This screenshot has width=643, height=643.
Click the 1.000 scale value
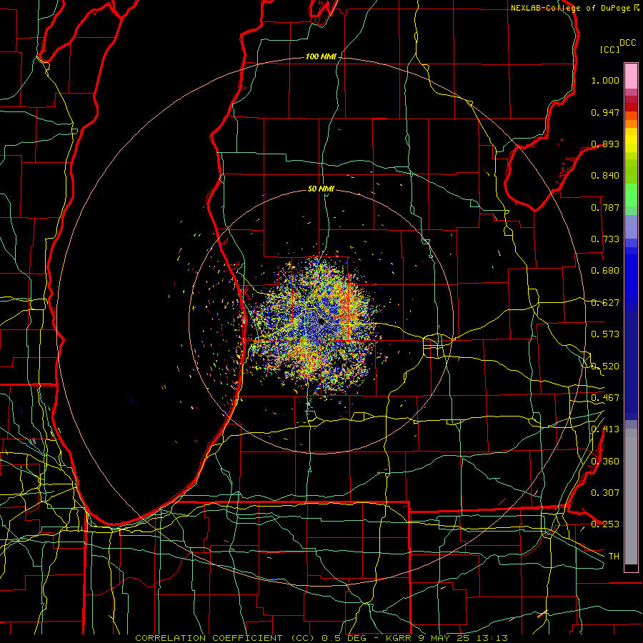605,80
